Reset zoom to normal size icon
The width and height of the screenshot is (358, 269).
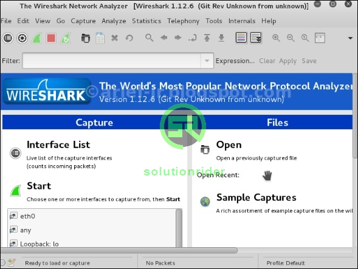(x=305, y=38)
